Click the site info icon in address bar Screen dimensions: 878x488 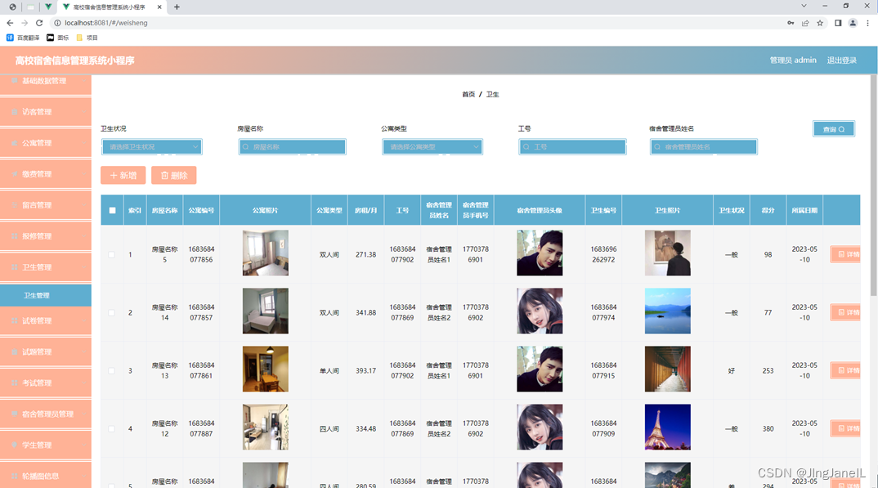[x=57, y=23]
